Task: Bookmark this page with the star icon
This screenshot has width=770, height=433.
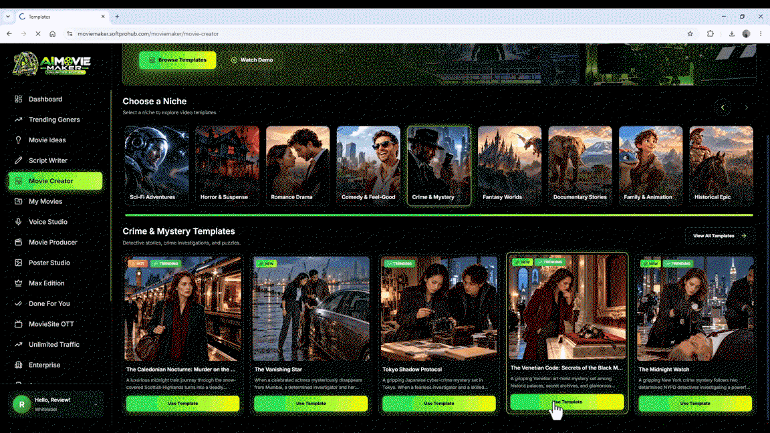Action: 690,34
